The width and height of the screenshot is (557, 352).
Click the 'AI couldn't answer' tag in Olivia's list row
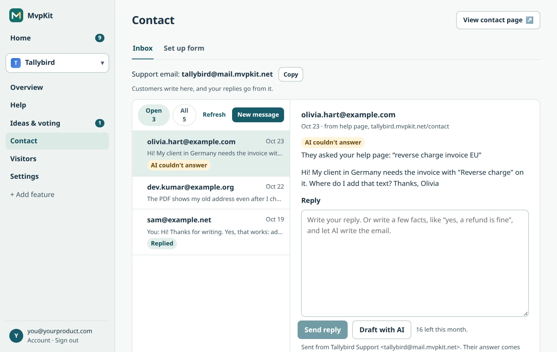click(x=179, y=165)
